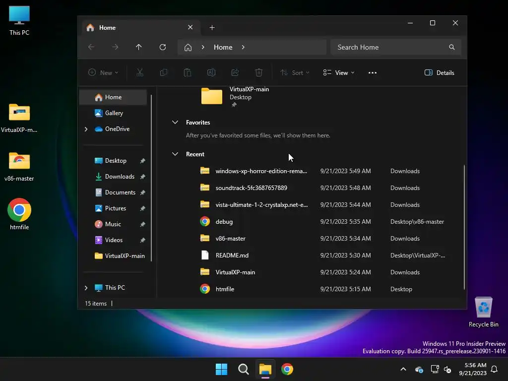Click the Share icon in the toolbar

pos(235,72)
